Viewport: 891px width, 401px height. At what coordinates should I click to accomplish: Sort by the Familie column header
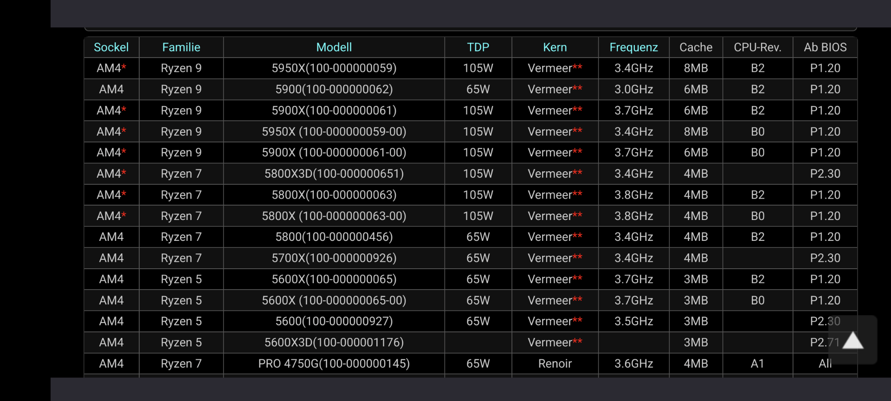181,47
